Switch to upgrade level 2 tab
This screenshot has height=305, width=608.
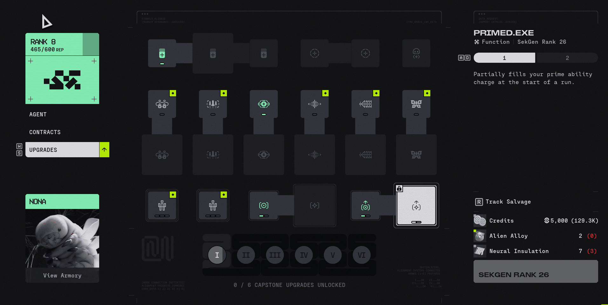tap(567, 58)
